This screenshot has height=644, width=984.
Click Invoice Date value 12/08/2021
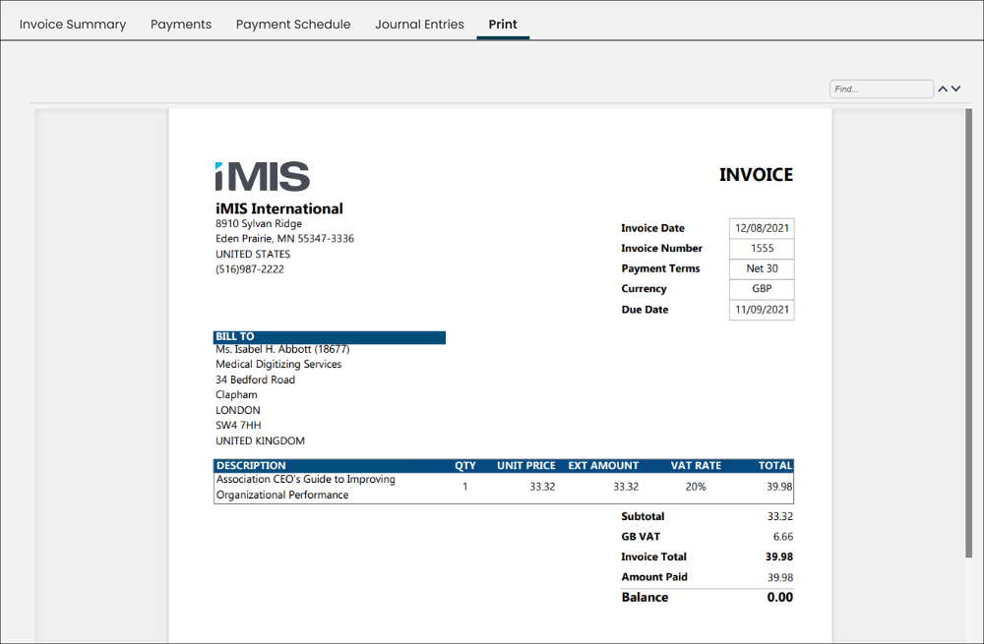pos(762,228)
